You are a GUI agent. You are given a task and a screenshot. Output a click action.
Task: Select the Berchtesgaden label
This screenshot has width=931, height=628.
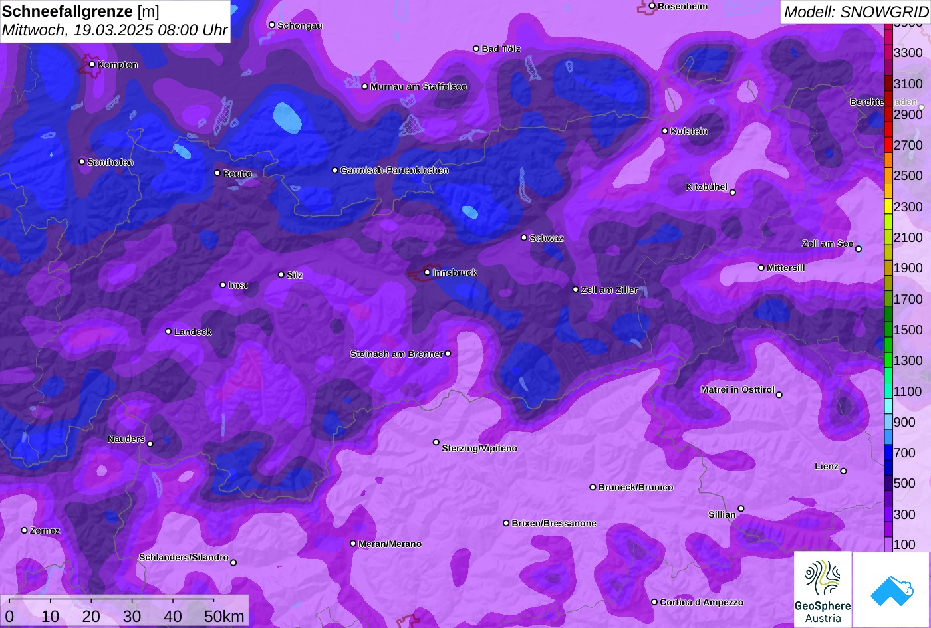[x=884, y=102]
